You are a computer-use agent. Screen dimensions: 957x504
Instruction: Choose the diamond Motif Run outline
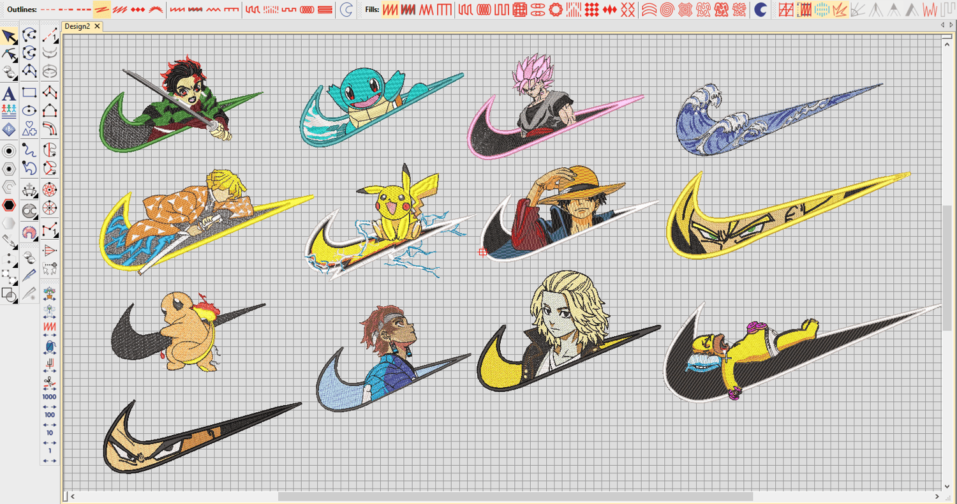138,10
